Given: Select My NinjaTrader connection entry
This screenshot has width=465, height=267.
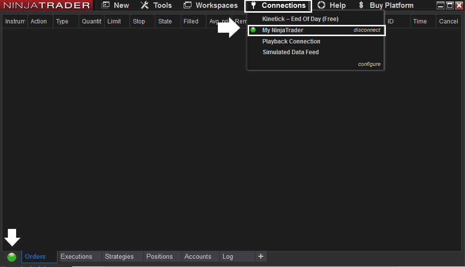Looking at the screenshot, I should tap(317, 30).
